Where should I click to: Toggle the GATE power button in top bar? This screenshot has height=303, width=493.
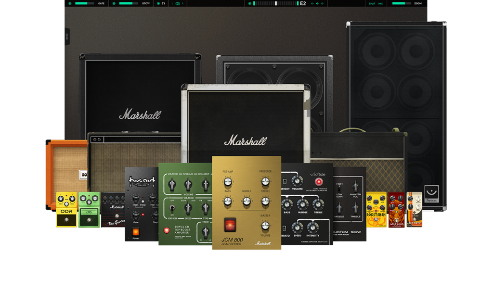coord(70,3)
